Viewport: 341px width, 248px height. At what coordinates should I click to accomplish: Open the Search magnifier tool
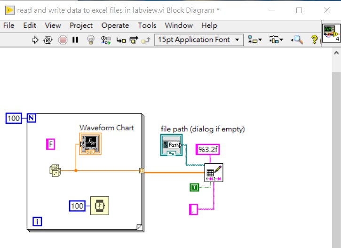[x=297, y=40]
